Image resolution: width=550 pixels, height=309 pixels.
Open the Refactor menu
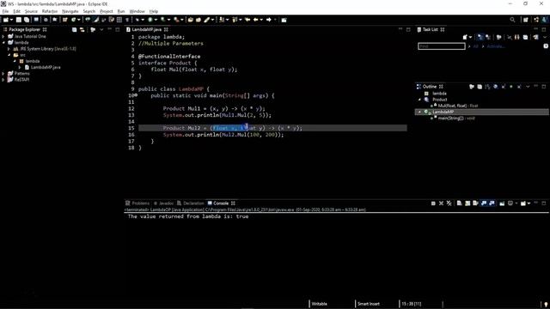[x=50, y=11]
